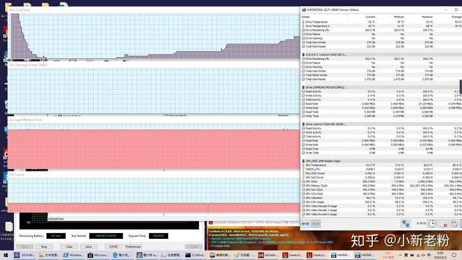Image resolution: width=462 pixels, height=260 pixels.
Task: Click the expand columns arrows icon in HWiNFO
Action: point(305,224)
